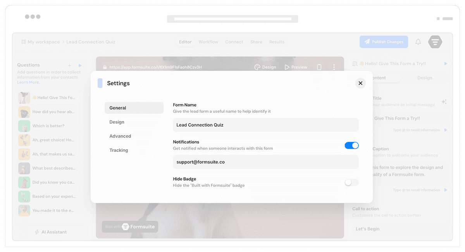
Task: Open the three-dot more options menu
Action: [334, 67]
